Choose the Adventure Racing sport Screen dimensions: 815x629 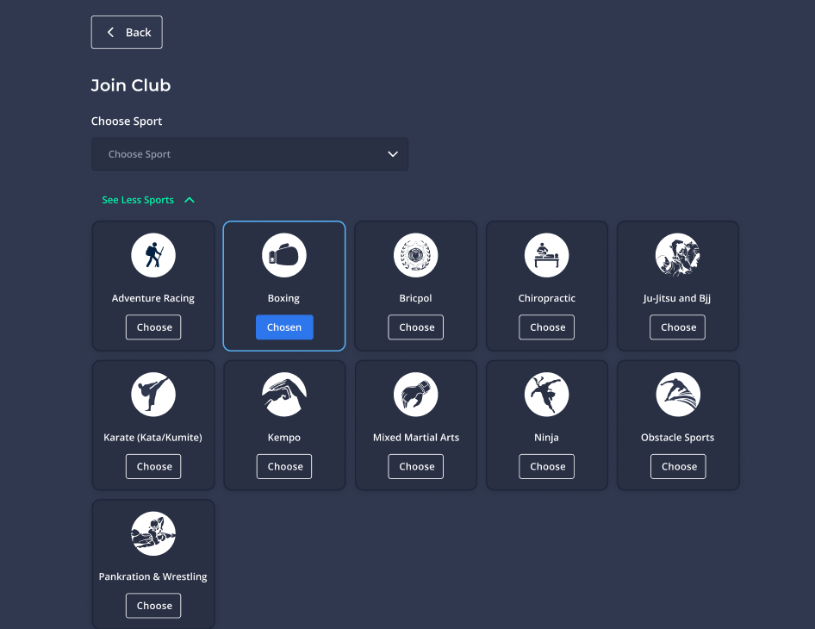pyautogui.click(x=153, y=327)
